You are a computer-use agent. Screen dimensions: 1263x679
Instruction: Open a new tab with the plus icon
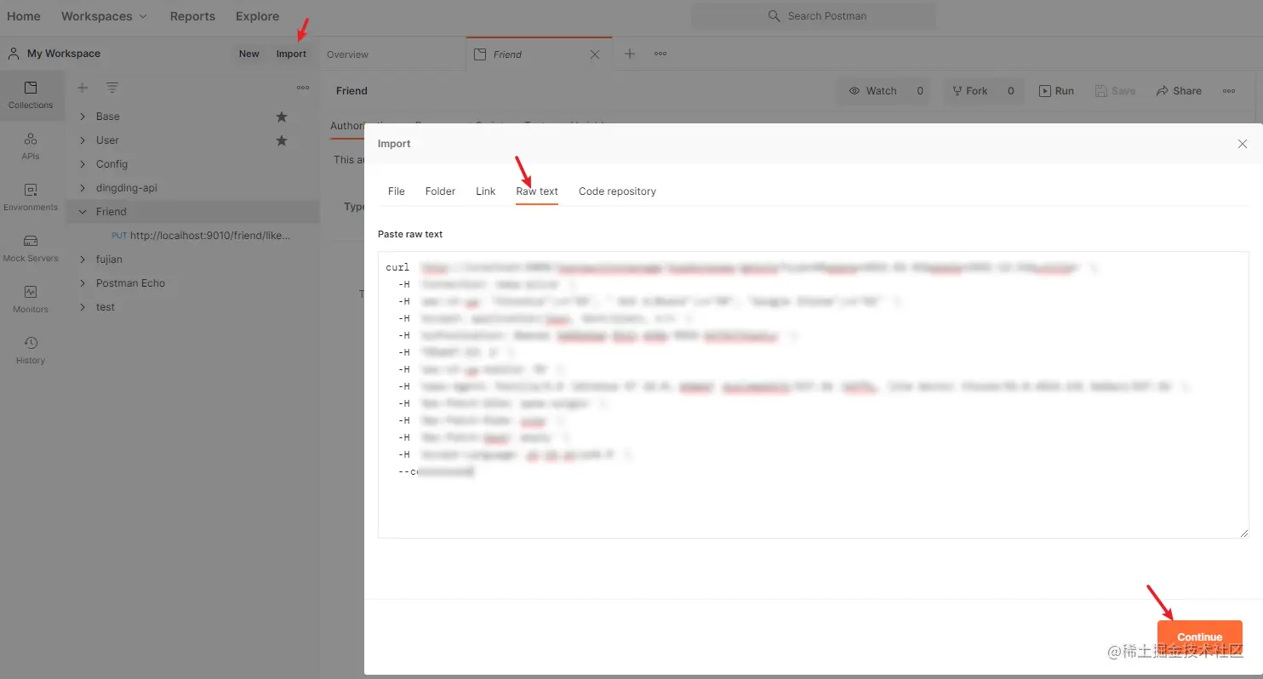coord(630,54)
